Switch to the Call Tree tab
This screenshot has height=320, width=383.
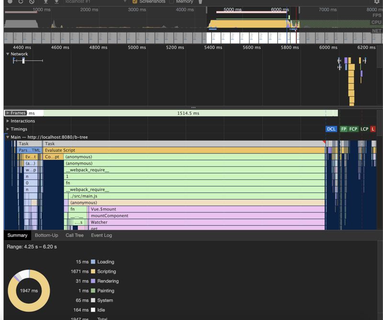tap(74, 235)
